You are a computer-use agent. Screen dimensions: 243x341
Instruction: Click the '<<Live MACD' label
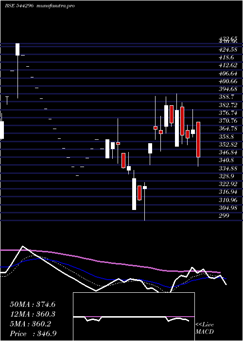[205, 328]
